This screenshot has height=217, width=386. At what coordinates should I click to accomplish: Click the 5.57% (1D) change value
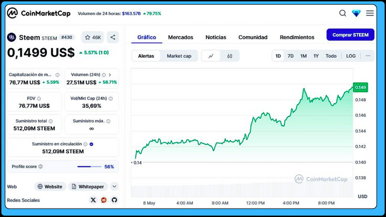click(94, 52)
